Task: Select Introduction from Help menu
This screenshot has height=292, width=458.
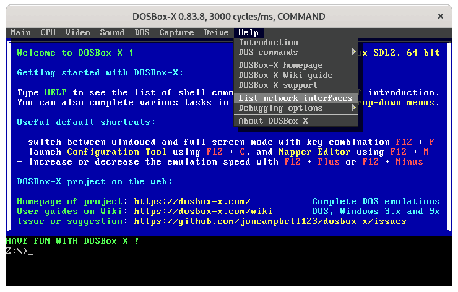Action: click(296, 42)
